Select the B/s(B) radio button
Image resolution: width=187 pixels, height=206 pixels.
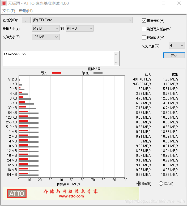pyautogui.click(x=139, y=183)
